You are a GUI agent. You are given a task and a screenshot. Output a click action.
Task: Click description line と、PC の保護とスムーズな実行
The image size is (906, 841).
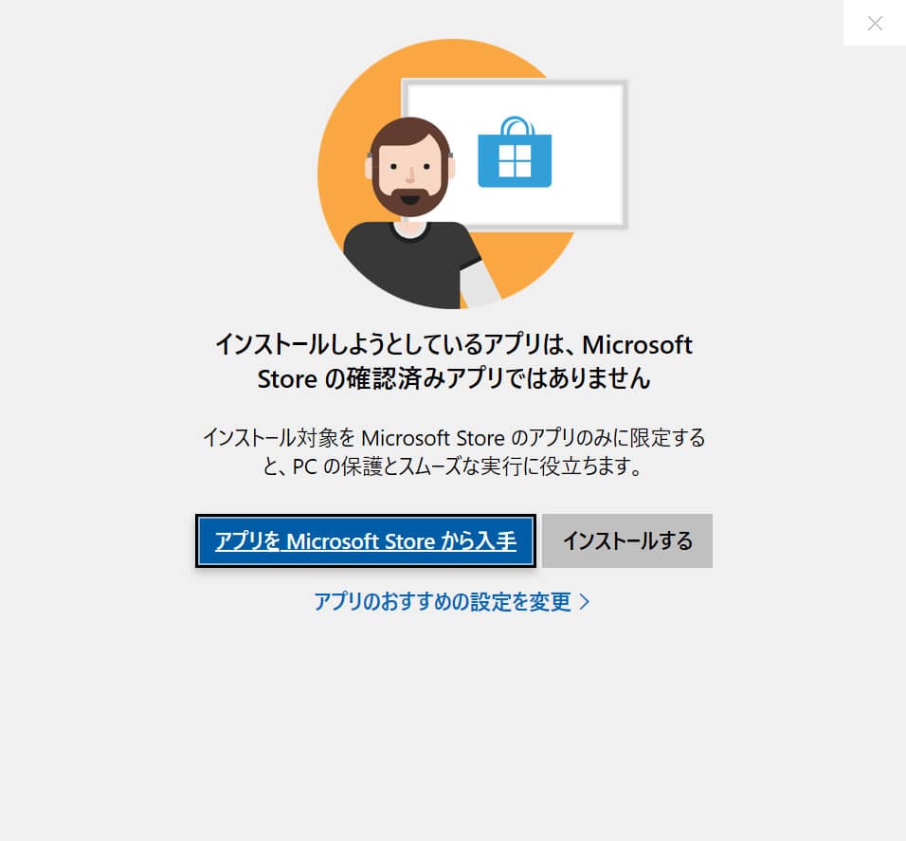(x=452, y=466)
